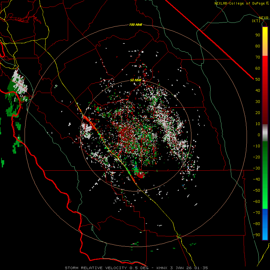The image size is (270, 270).
Task: Select the 20 value on the velocity scale
Action: click(258, 112)
